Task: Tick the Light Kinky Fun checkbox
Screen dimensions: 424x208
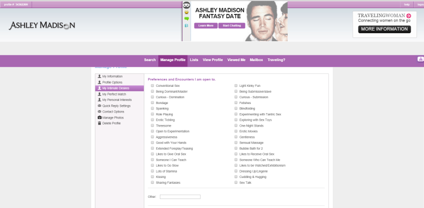Action: coord(236,86)
